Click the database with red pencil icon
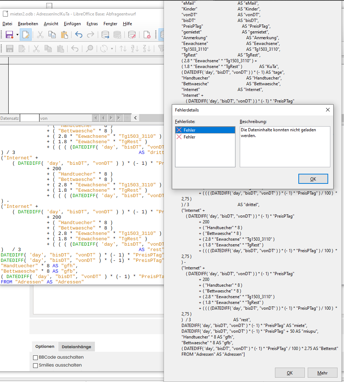344x382 pixels. [x=132, y=35]
